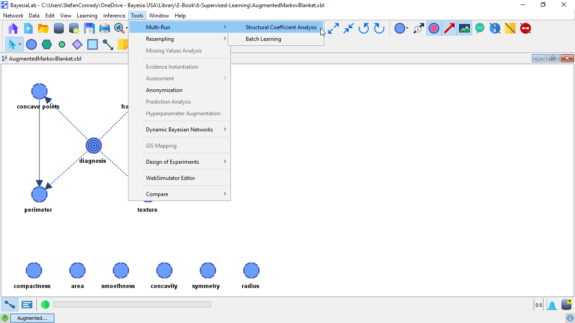Expand the Resampling submenu
The image size is (575, 323).
179,39
